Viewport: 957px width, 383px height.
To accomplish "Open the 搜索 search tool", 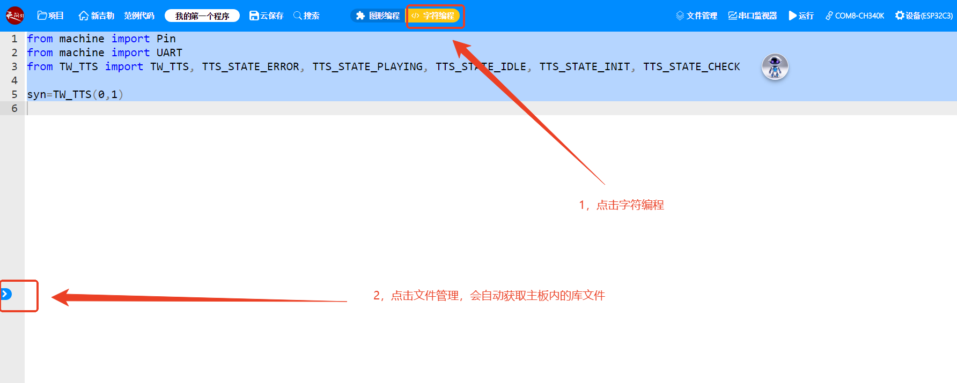I will point(306,16).
